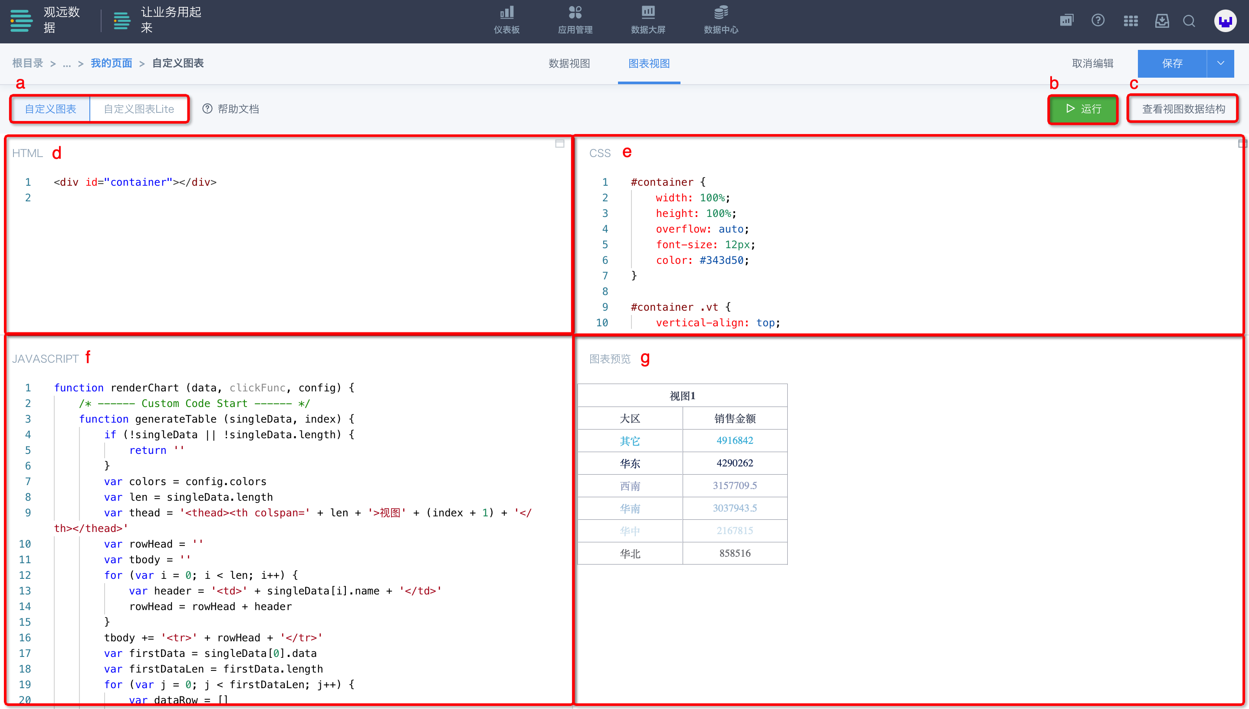Viewport: 1249px width, 709px height.
Task: Open the 仪表板 dashboard icon
Action: (506, 20)
